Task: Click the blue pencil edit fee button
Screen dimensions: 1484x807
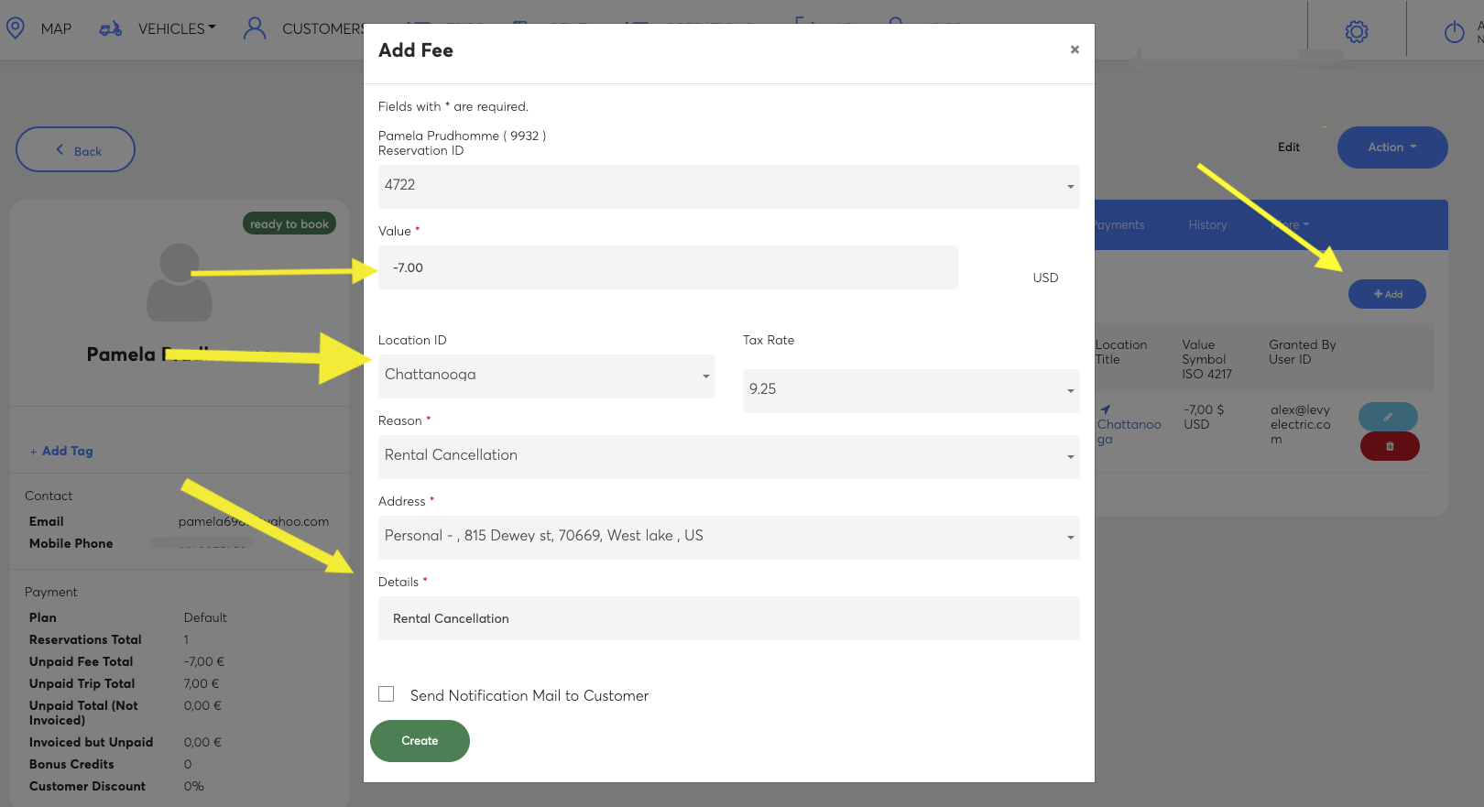Action: (x=1388, y=417)
